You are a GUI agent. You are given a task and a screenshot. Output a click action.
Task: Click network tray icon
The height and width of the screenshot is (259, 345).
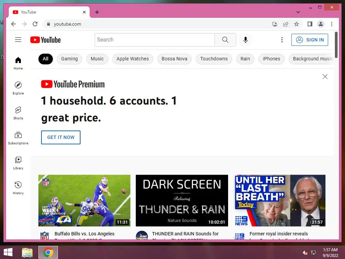coord(313,253)
